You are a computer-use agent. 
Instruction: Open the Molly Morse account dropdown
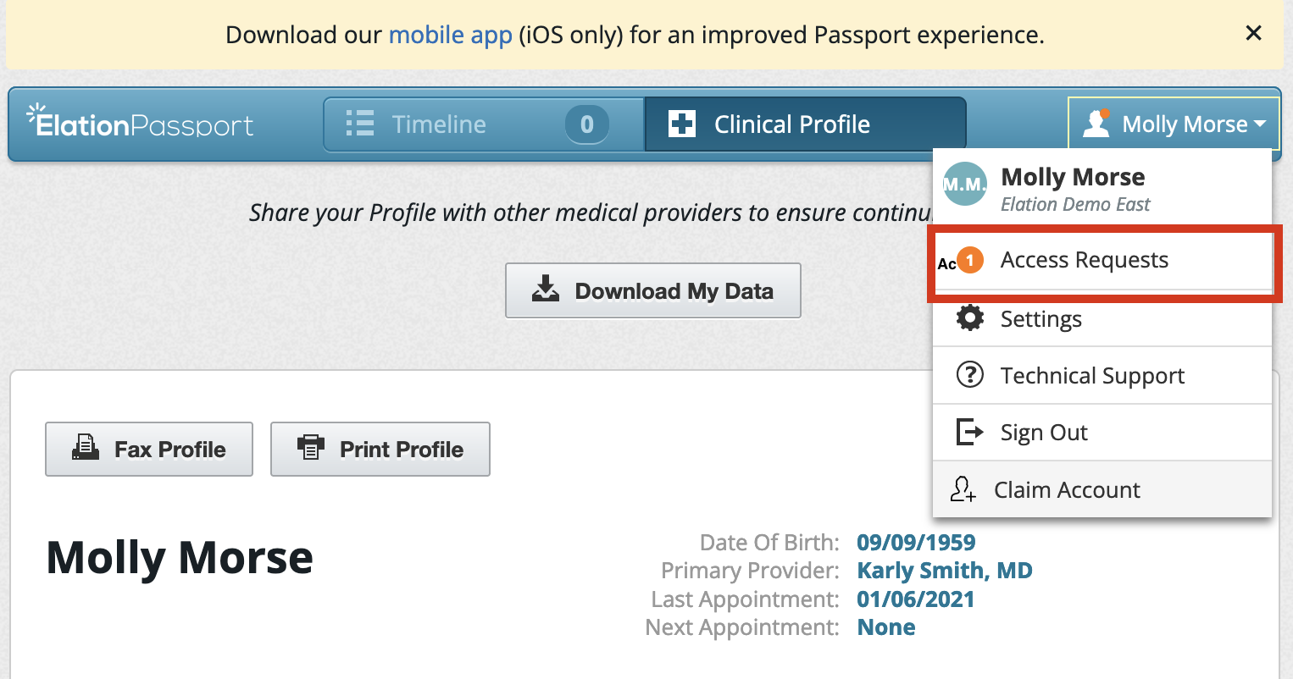click(x=1173, y=124)
